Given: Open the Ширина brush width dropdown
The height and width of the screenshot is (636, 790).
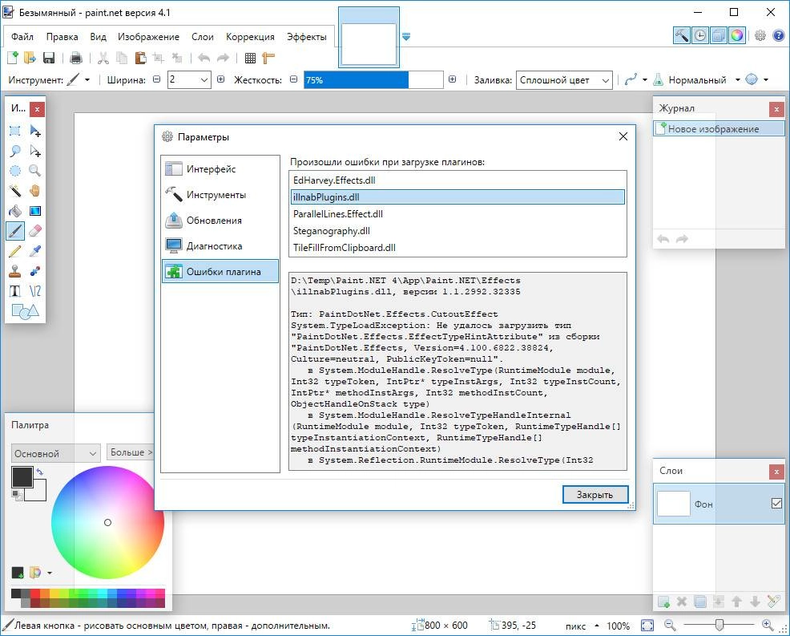Looking at the screenshot, I should (x=204, y=79).
